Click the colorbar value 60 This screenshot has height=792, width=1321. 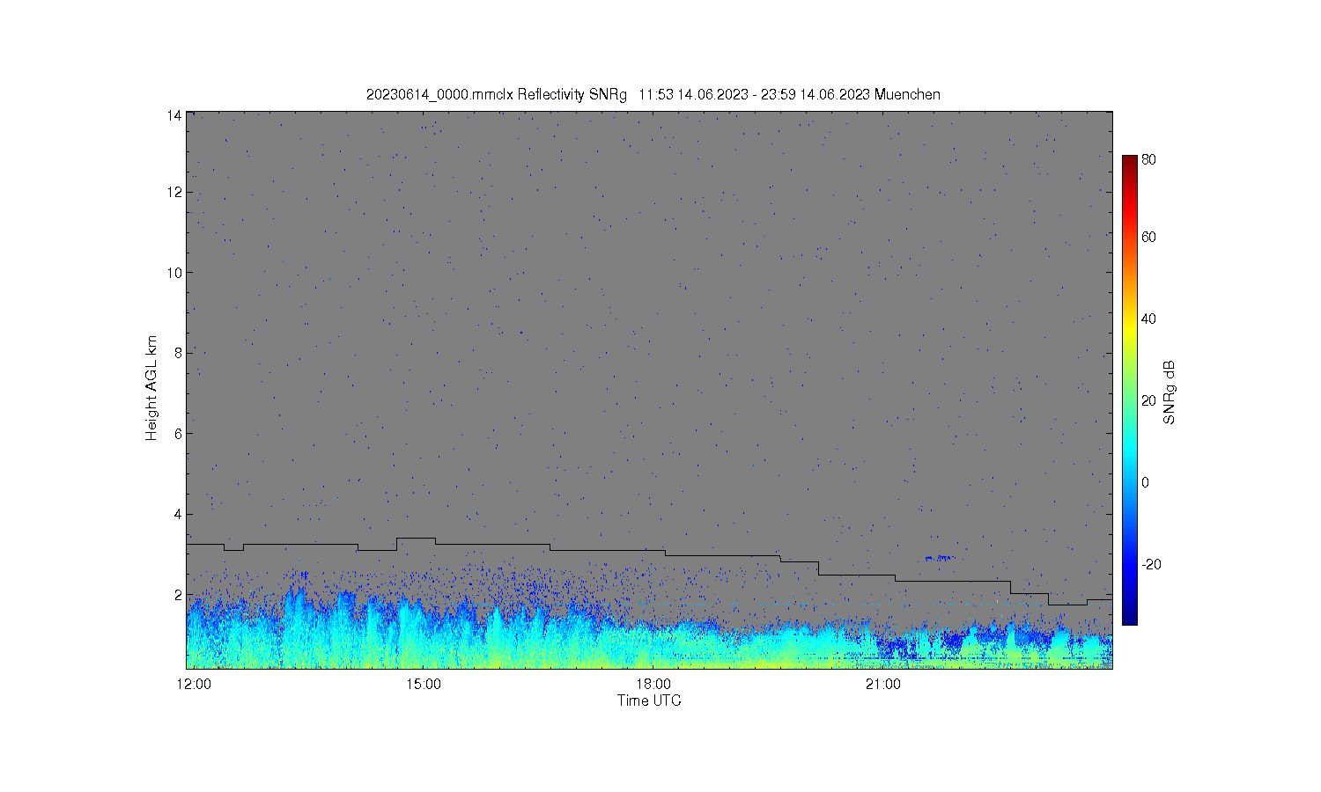[1149, 237]
